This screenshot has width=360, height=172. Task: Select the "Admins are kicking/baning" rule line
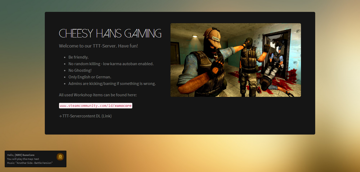tap(112, 84)
